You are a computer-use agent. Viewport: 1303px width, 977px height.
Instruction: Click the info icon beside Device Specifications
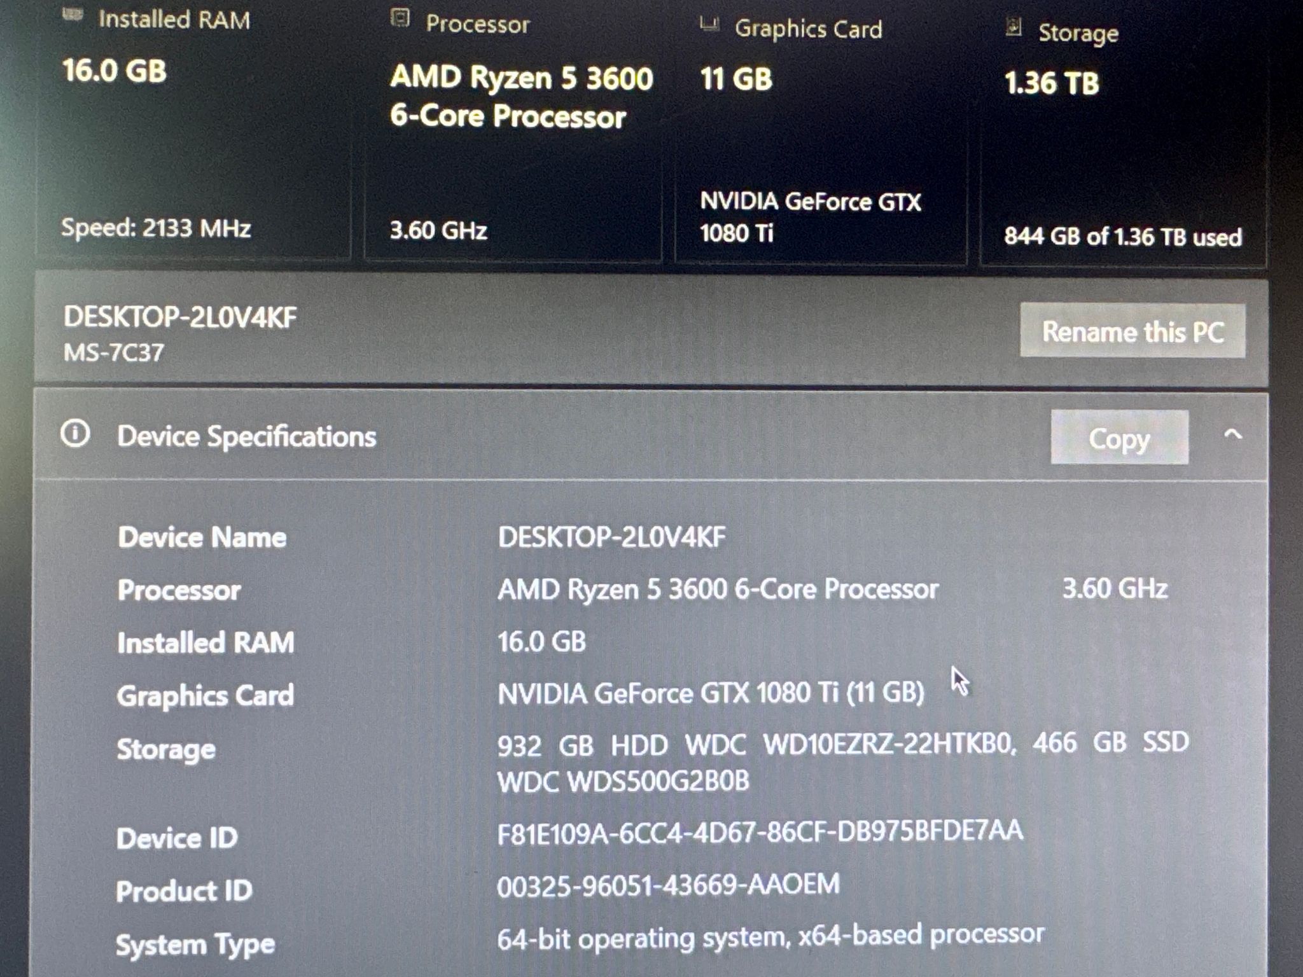click(75, 434)
